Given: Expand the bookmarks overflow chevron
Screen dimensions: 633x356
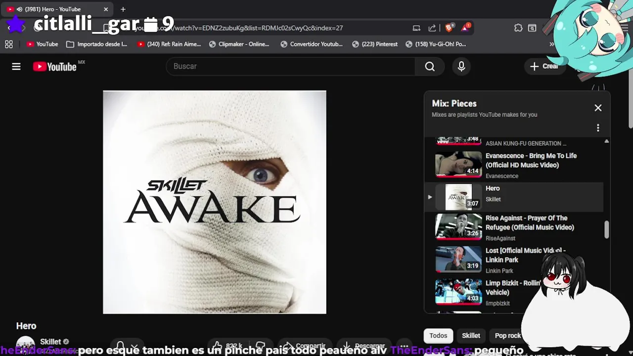Looking at the screenshot, I should (552, 44).
